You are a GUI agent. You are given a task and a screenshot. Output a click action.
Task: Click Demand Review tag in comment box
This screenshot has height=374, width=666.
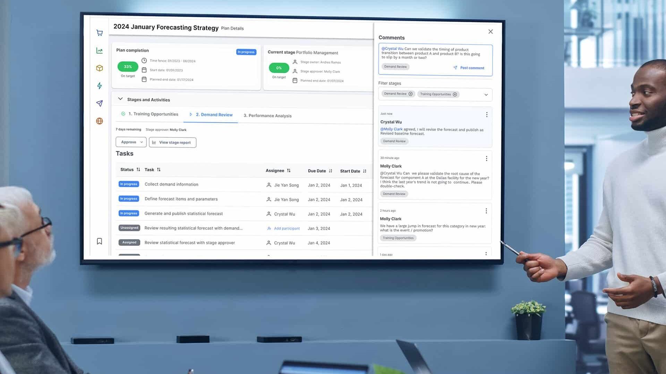tap(395, 66)
